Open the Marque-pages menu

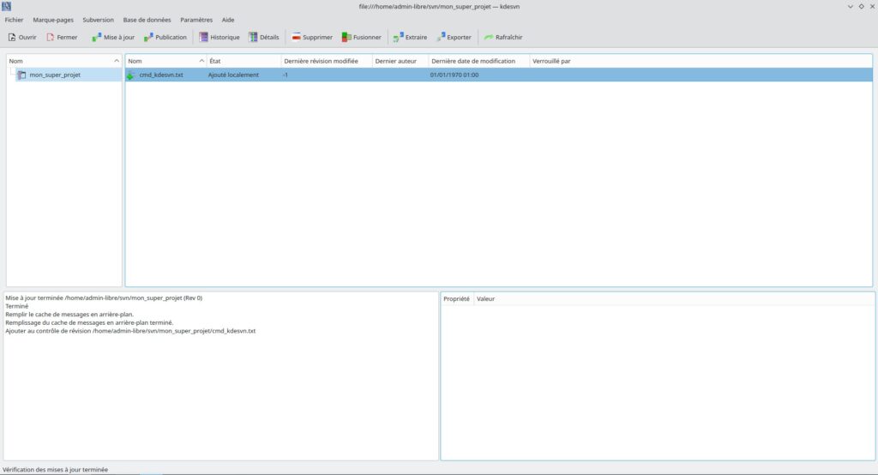pyautogui.click(x=53, y=20)
